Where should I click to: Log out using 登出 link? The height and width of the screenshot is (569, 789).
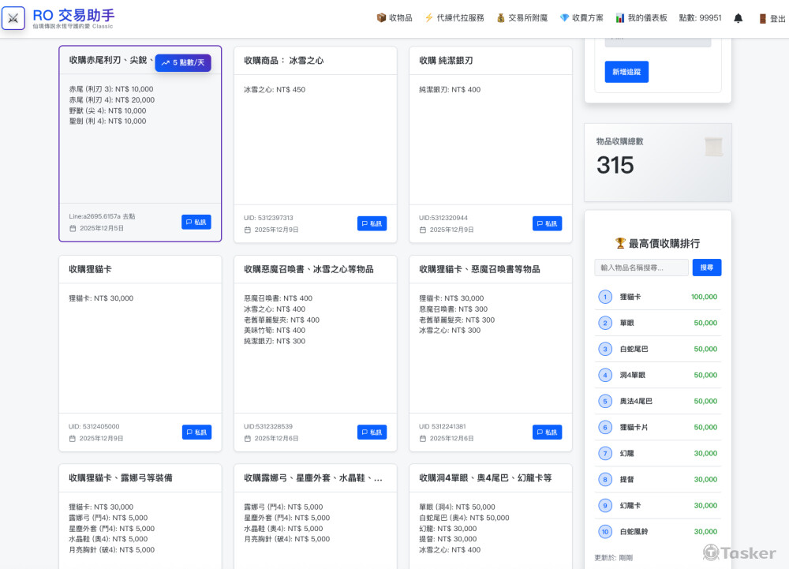click(x=772, y=18)
